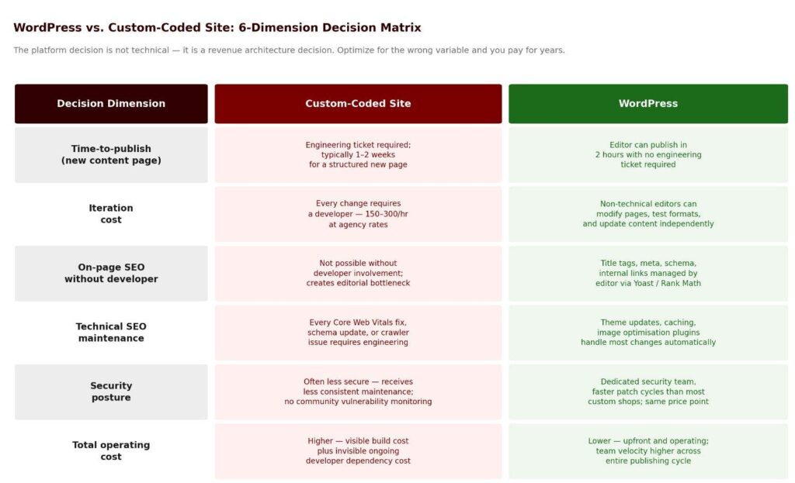Click the 'Every change requires a developer' cell

(358, 214)
